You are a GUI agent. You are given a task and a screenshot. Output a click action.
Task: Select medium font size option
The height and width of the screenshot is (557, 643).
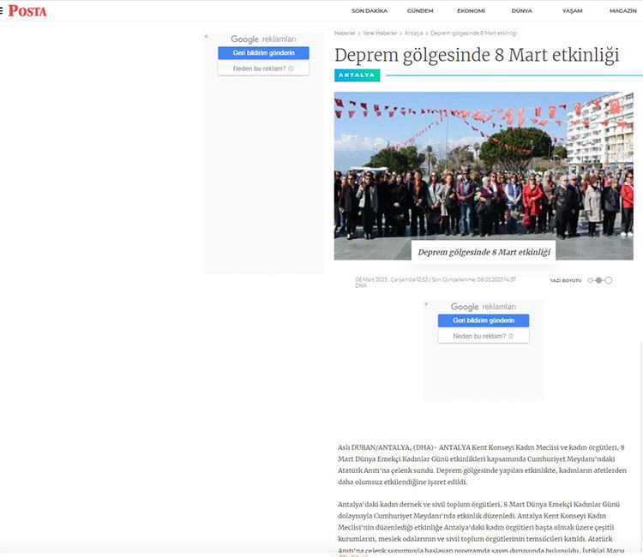(598, 280)
